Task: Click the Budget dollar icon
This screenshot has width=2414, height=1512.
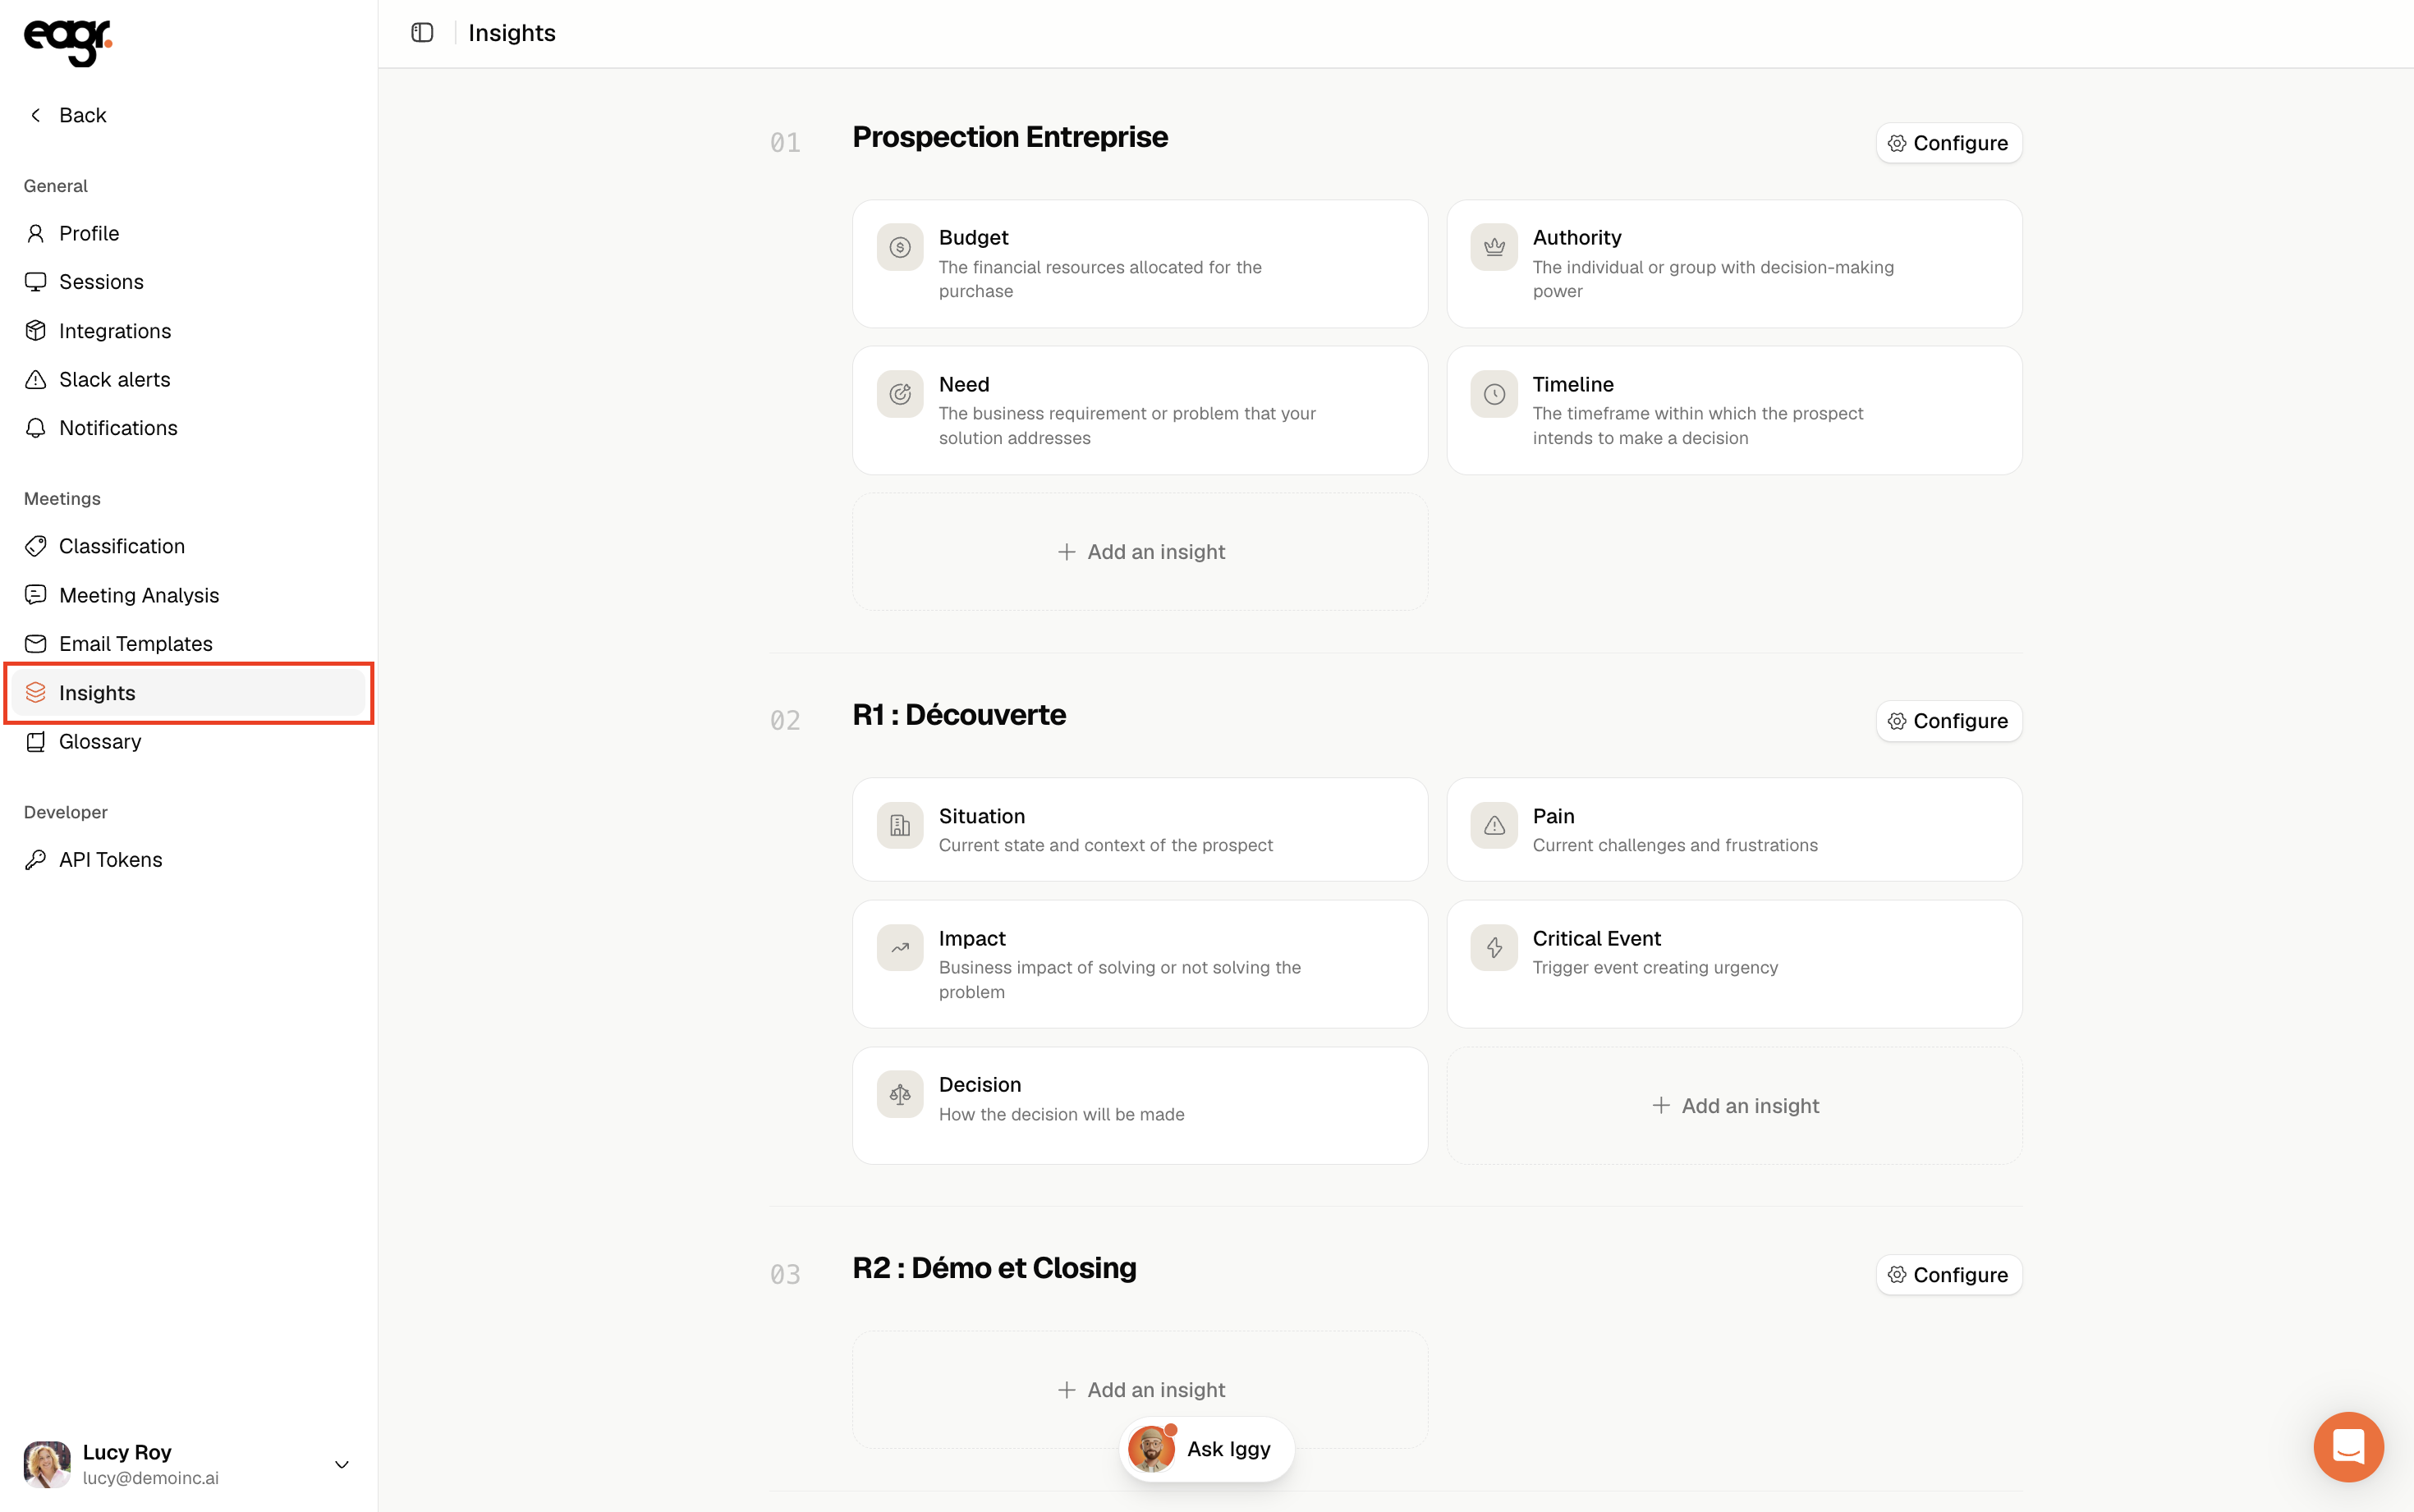Action: tap(900, 247)
